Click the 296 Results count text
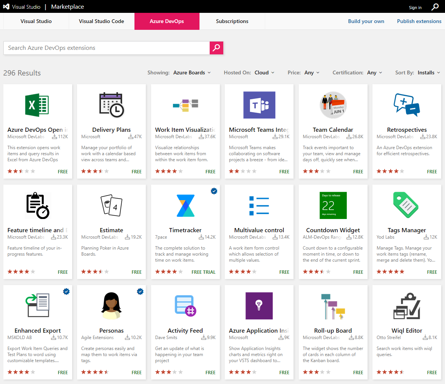This screenshot has width=445, height=384. [22, 73]
